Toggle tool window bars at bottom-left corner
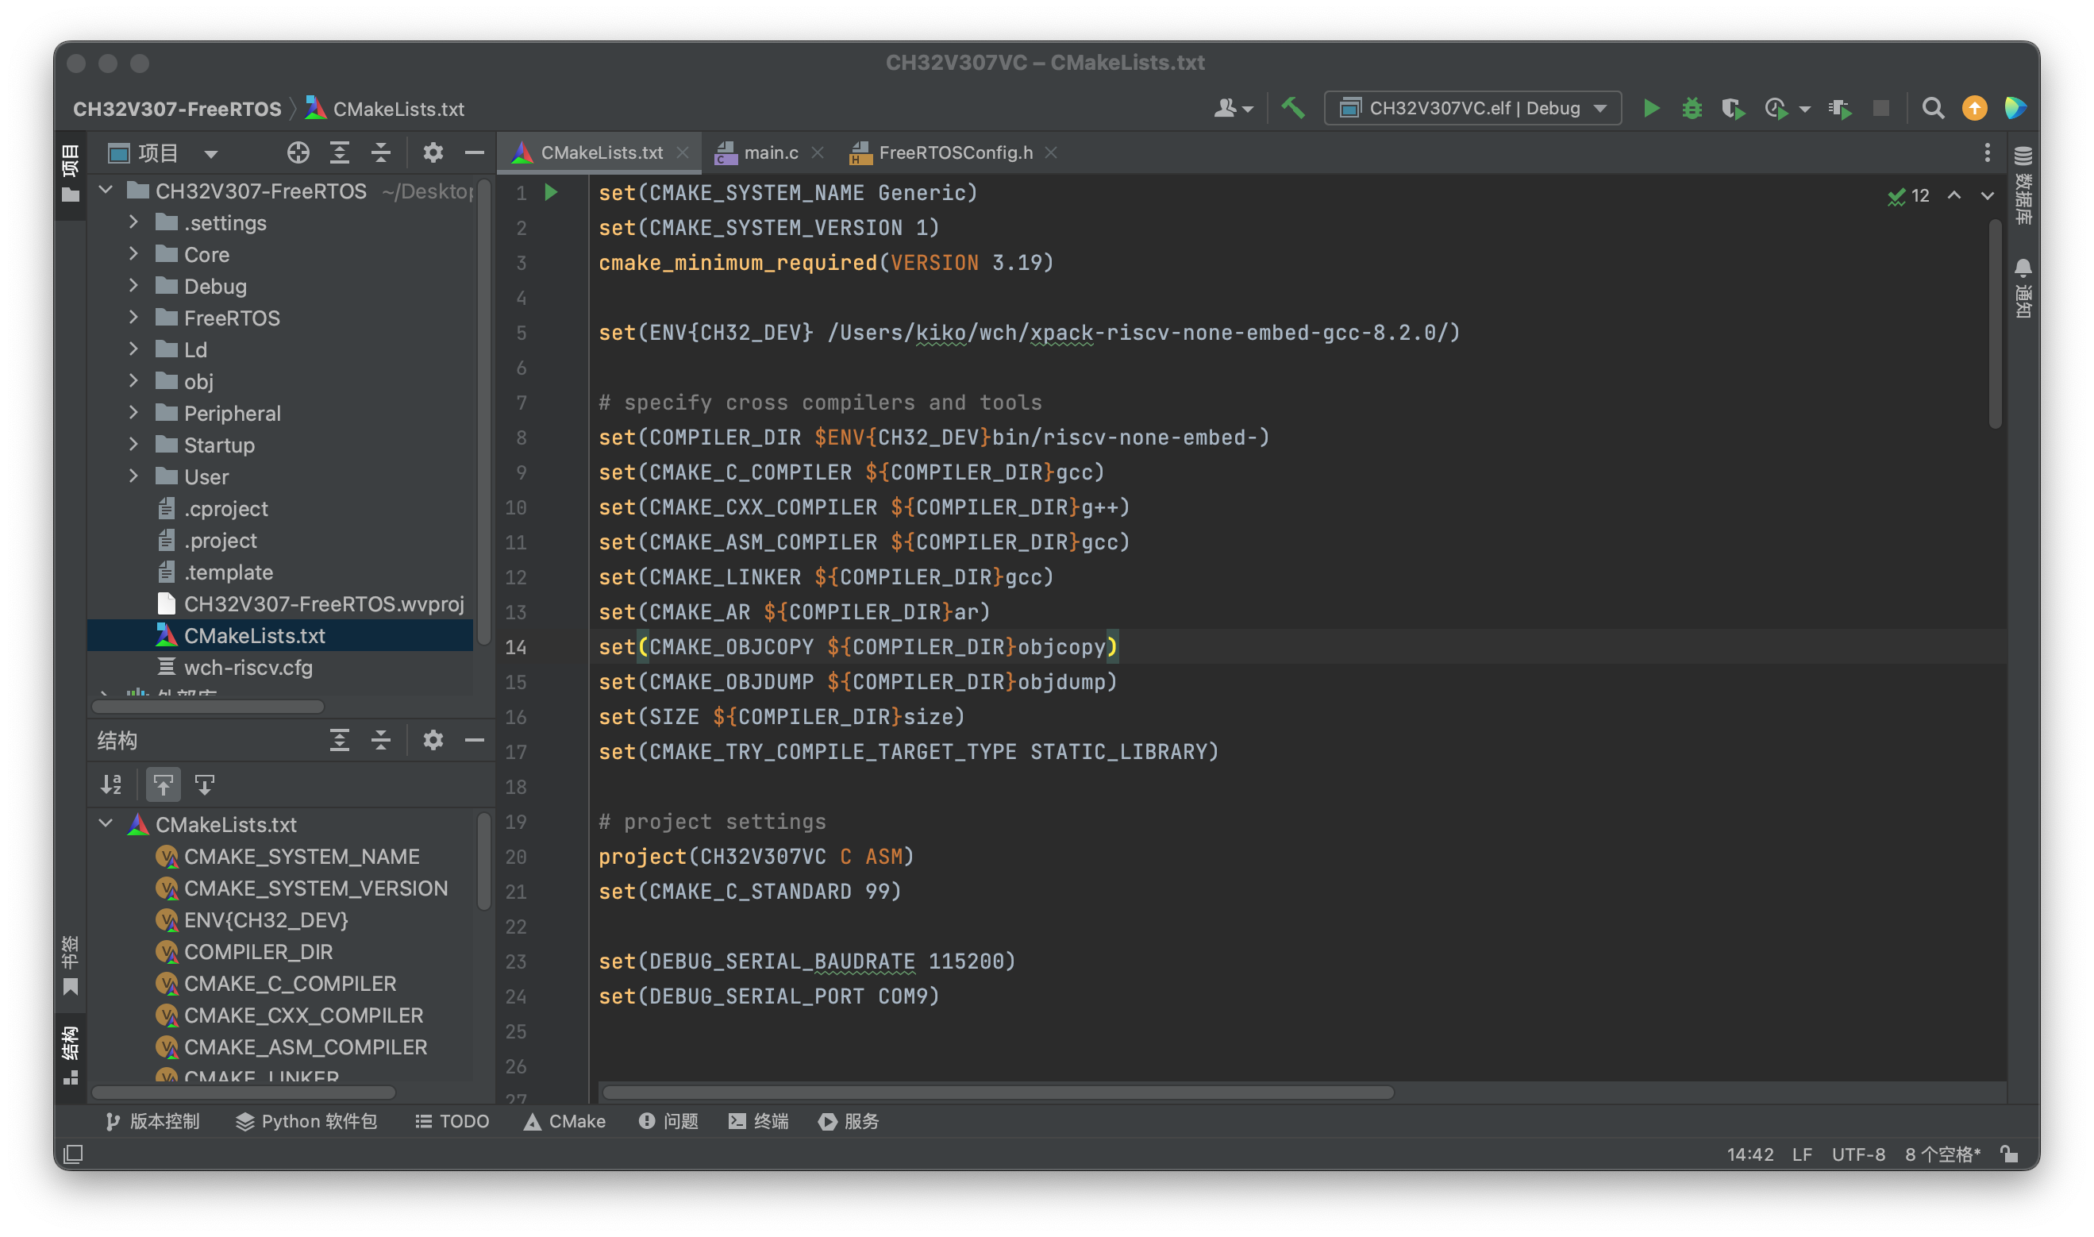The width and height of the screenshot is (2094, 1237). (x=73, y=1154)
